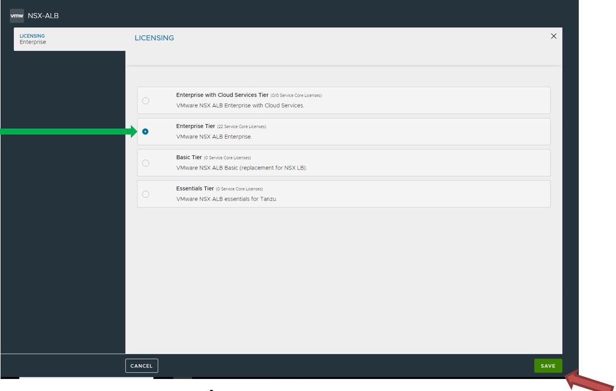Choose the Essentials Tier radio button
Viewport: 616px width, 391px height.
coord(146,194)
